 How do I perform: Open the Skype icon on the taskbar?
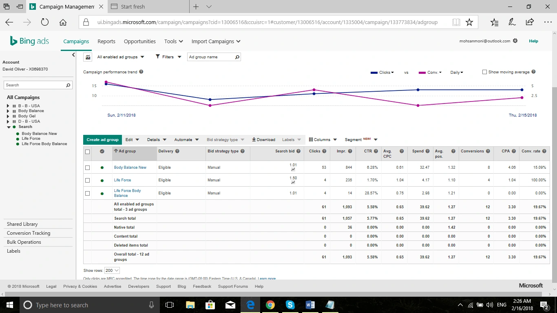(x=290, y=305)
